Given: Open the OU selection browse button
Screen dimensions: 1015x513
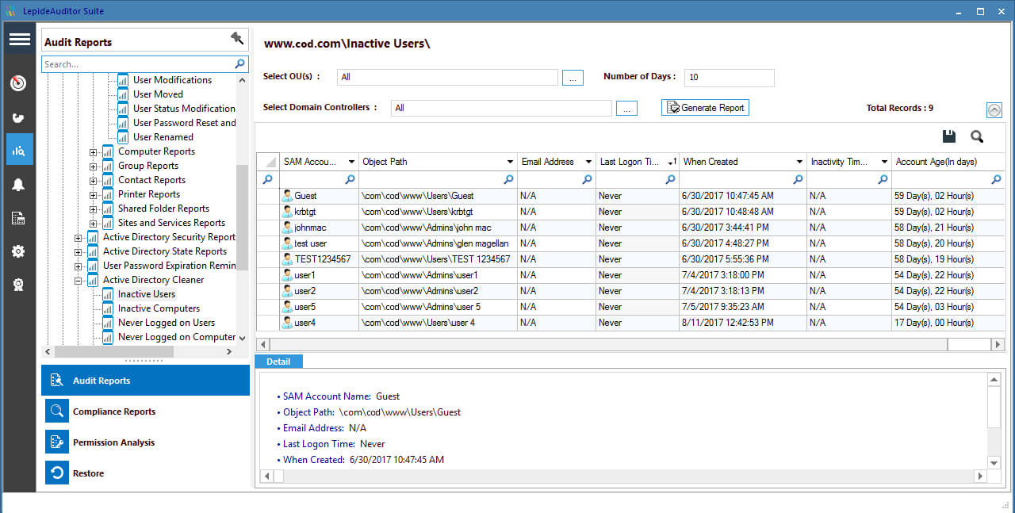Looking at the screenshot, I should [573, 77].
